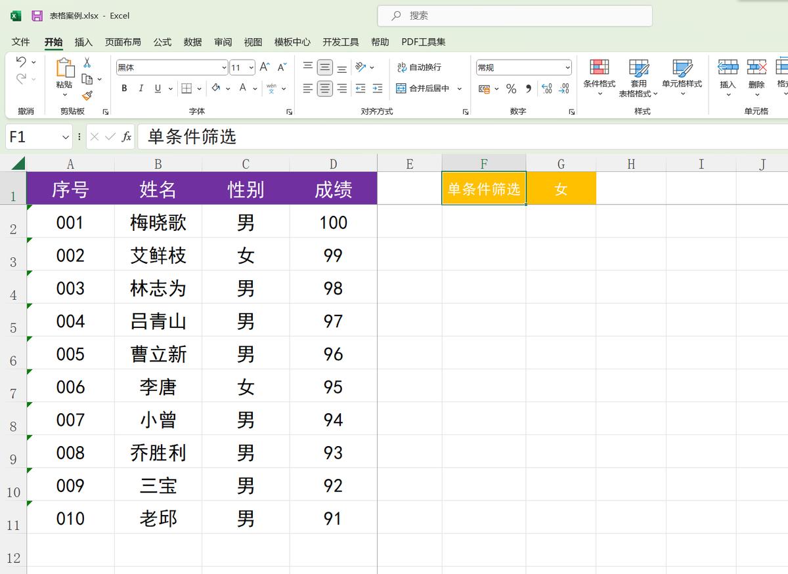Open the font name dropdown
Viewport: 788px width, 574px height.
point(224,67)
